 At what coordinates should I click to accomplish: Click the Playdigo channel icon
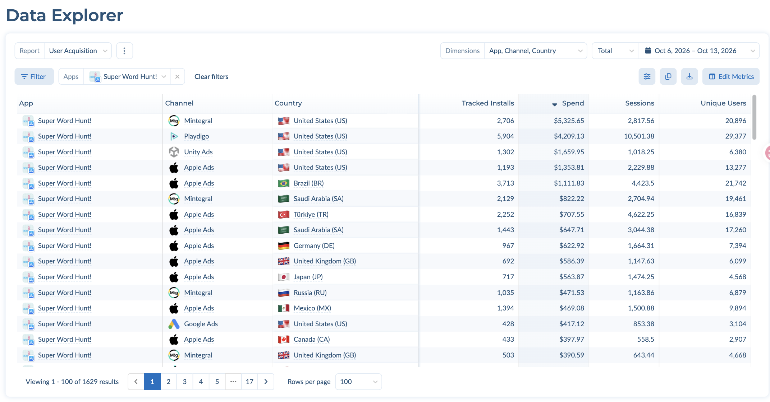click(174, 136)
